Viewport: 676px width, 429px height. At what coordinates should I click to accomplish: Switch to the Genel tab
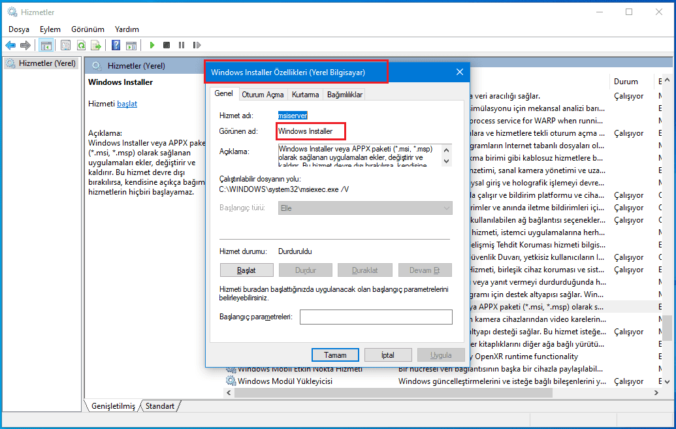(224, 93)
